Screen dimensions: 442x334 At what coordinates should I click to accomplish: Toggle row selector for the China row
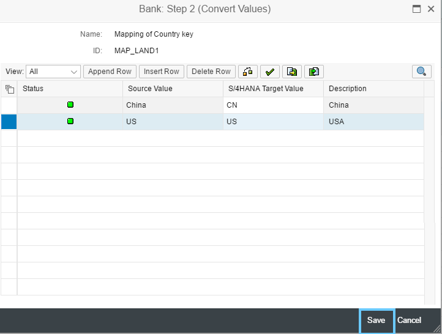pos(9,105)
